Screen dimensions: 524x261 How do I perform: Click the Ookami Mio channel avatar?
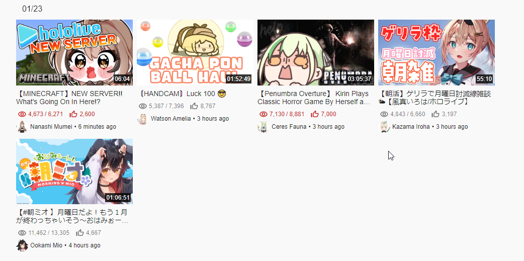coord(22,245)
